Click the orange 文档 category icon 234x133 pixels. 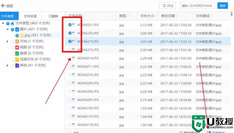click(x=17, y=42)
